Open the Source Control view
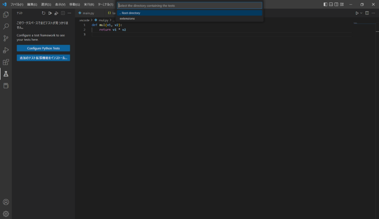This screenshot has width=379, height=219. (x=6, y=38)
